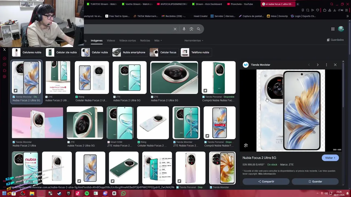This screenshot has height=197, width=351.
Task: Open the Inbox | Donoclip bookmark
Action: pos(277,16)
